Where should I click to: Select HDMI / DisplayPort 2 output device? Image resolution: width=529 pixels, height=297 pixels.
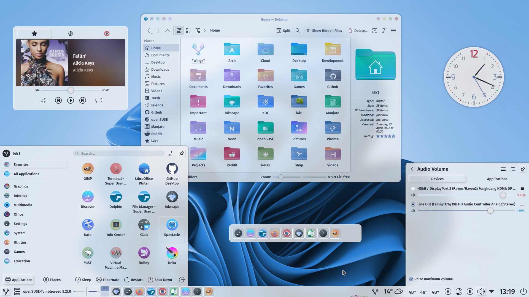tap(413, 189)
